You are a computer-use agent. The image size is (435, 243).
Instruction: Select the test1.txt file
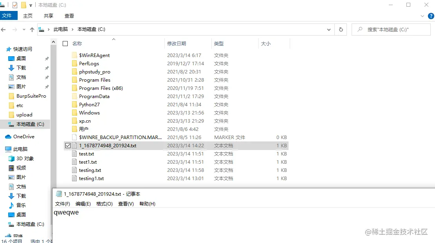pos(88,162)
